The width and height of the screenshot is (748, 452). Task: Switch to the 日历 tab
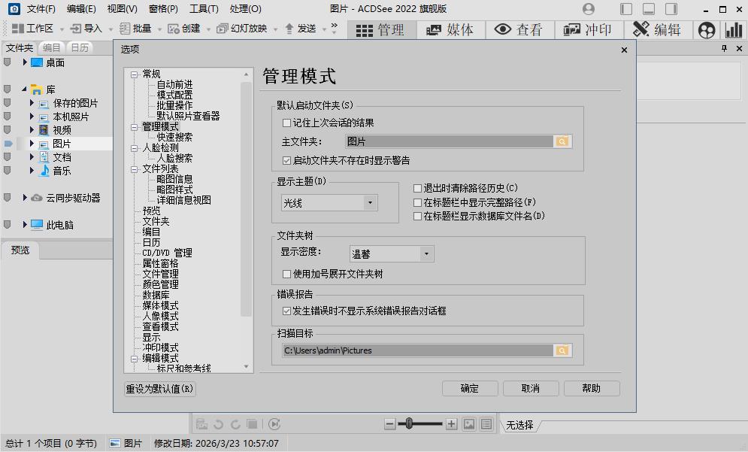[79, 47]
